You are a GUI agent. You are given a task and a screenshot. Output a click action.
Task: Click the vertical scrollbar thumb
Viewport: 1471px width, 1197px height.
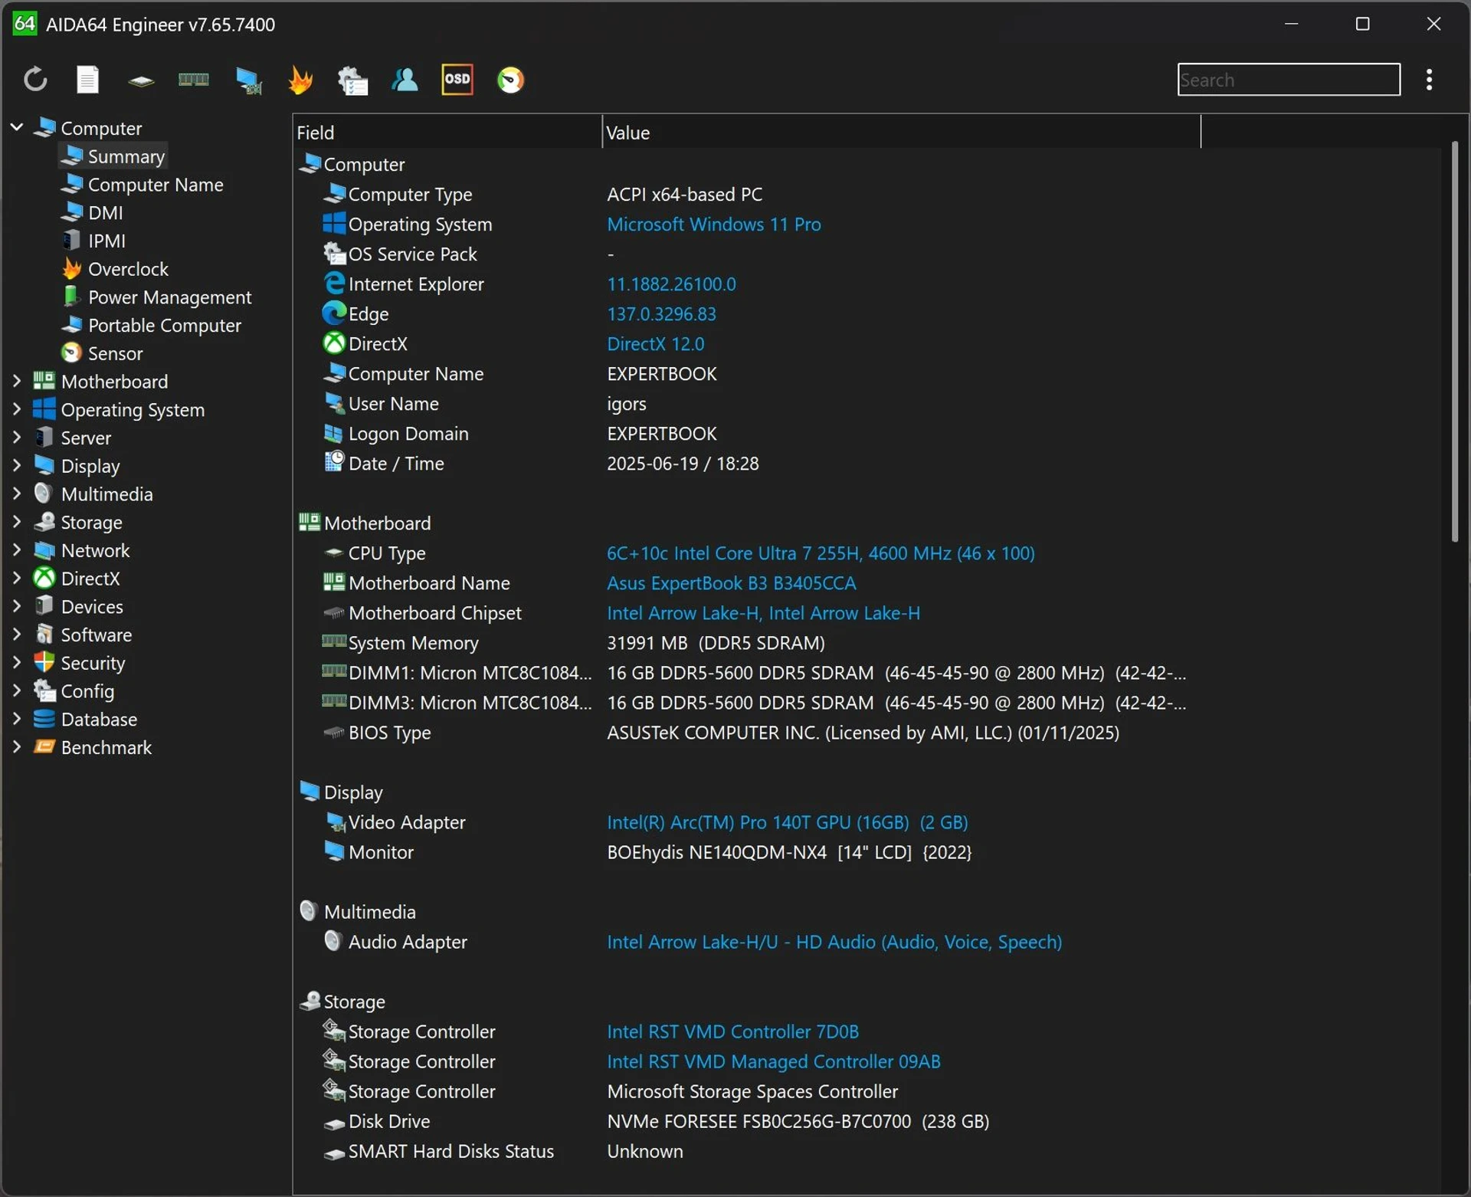coord(1454,342)
